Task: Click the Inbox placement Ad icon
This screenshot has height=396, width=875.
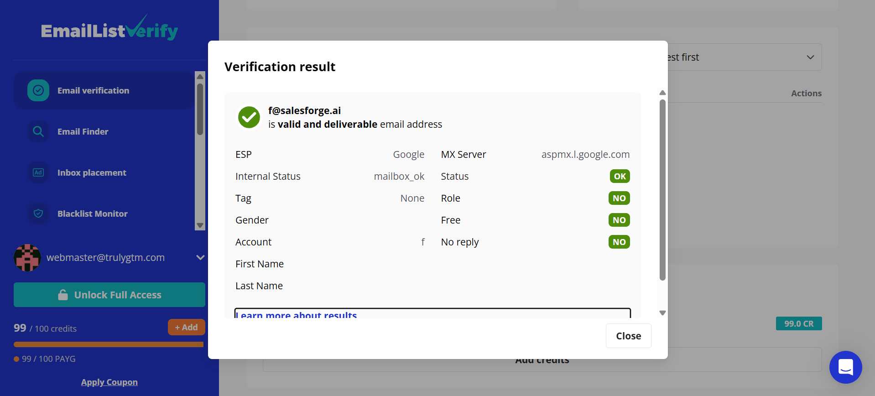Action: 38,172
